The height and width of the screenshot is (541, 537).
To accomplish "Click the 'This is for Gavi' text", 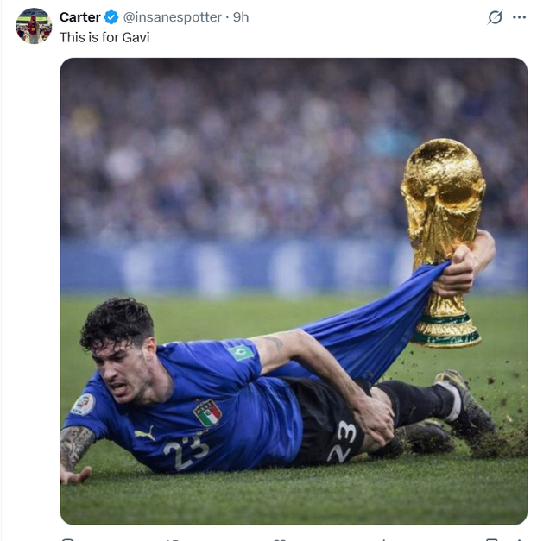I will (x=104, y=37).
